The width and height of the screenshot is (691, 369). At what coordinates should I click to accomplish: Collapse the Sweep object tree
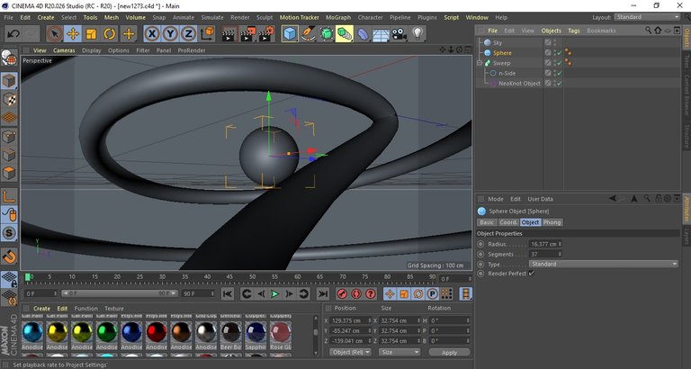480,63
